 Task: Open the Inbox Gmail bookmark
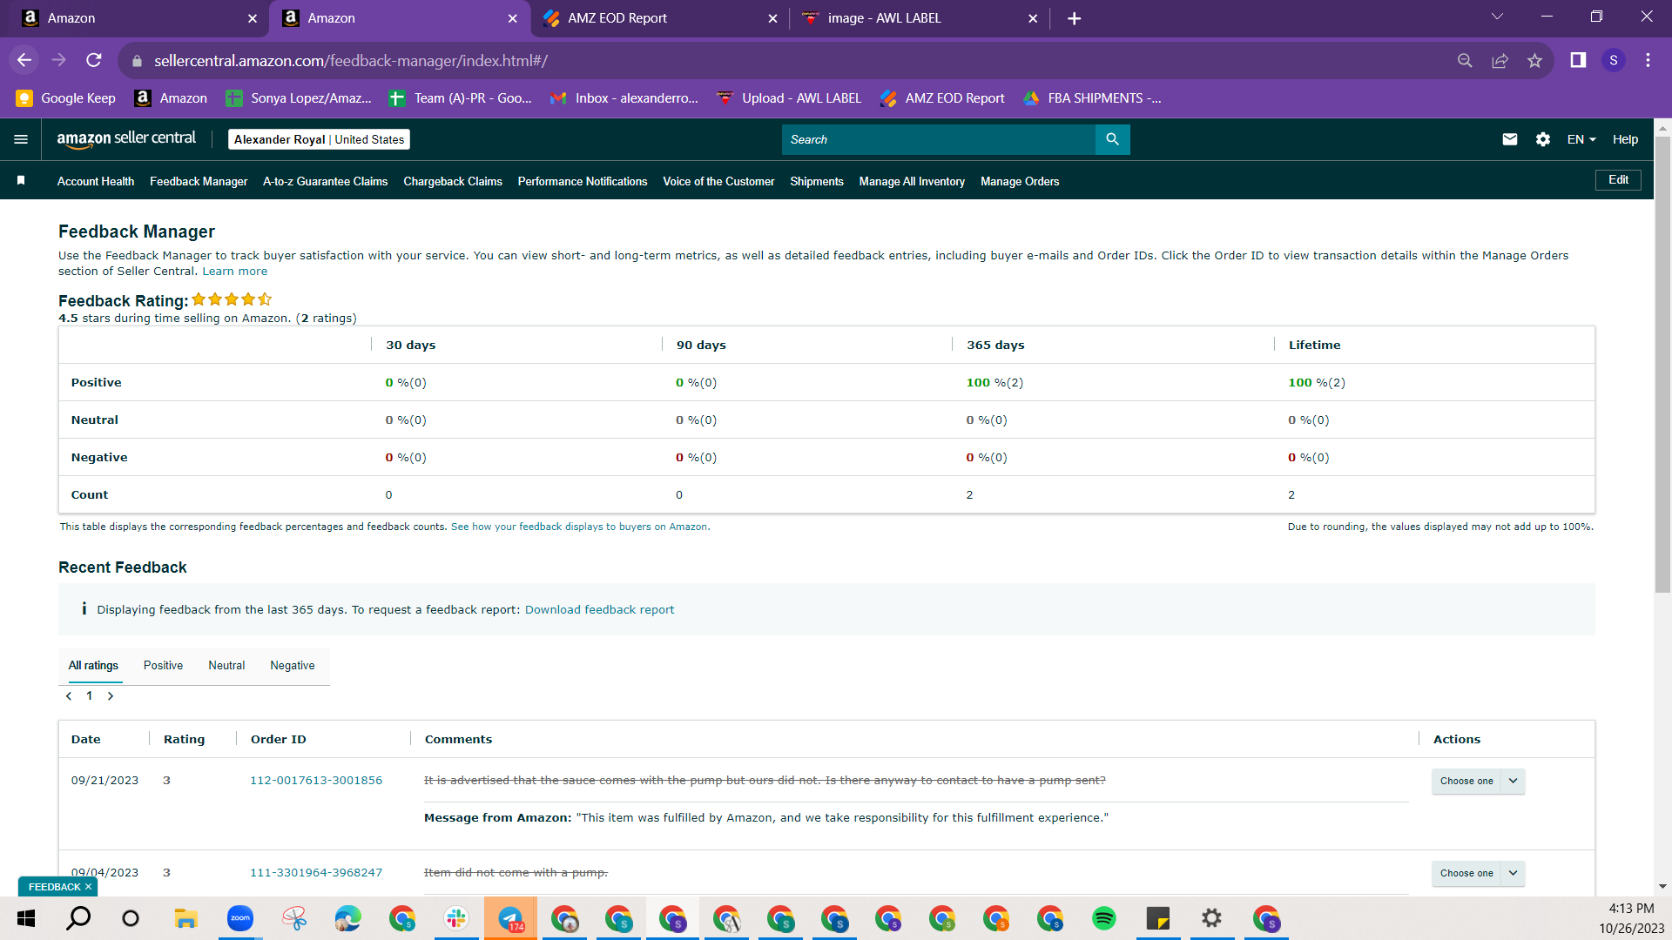pyautogui.click(x=624, y=98)
